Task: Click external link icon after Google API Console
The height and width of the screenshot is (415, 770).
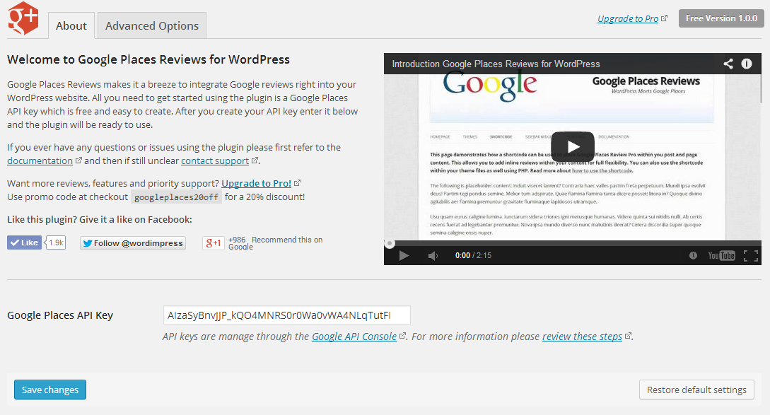Action: coord(402,336)
